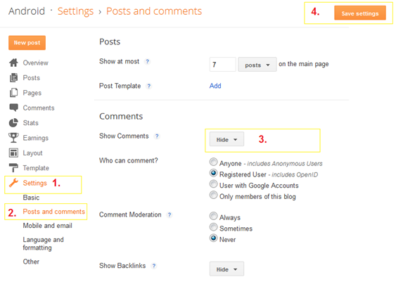This screenshot has height=282, width=396.
Task: Click the Stats pie chart icon
Action: tap(13, 122)
